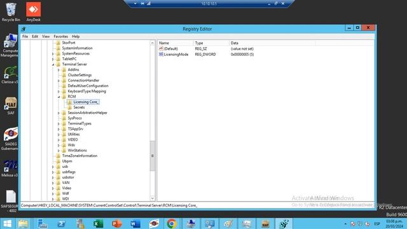Open the Help menu
Screen dimensions: 407x229
click(x=76, y=36)
